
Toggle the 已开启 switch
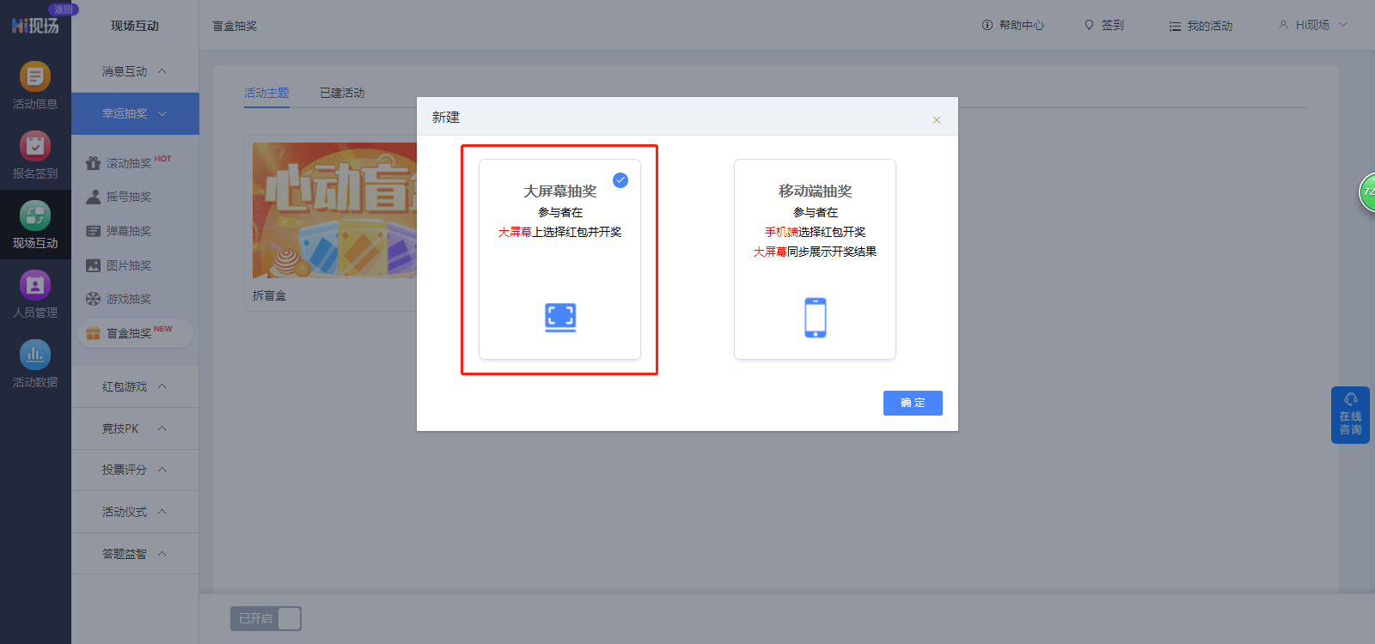pos(266,618)
